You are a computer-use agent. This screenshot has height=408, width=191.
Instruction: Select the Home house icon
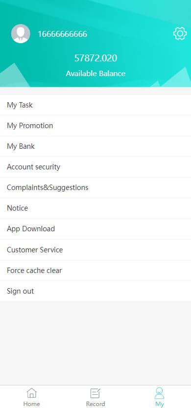coord(32,393)
